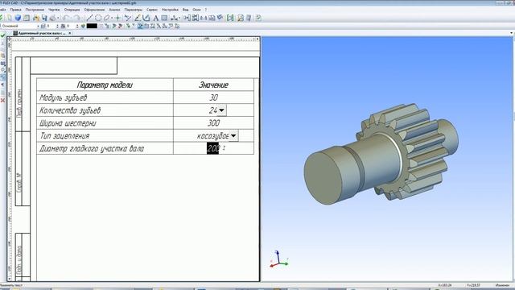This screenshot has height=290, width=515.
Task: Click the Параметр модели header cell
Action: [105, 85]
